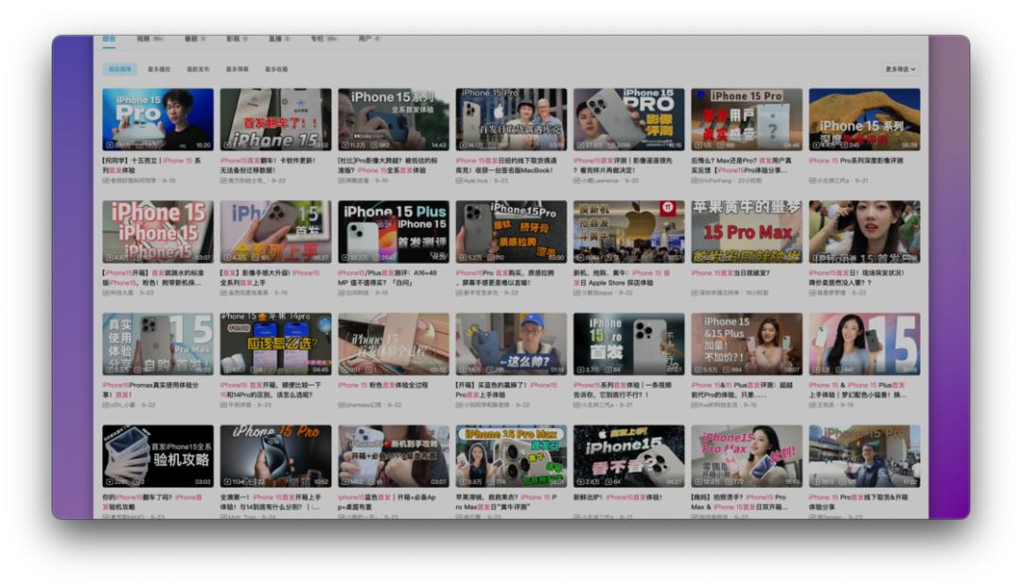This screenshot has height=588, width=1022.
Task: Open the 验机攻略 video thumbnail
Action: click(x=158, y=457)
